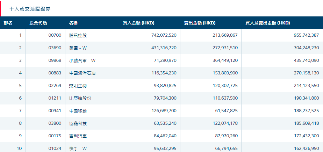
Task: Click buy amount 93,820,825
Action: tap(165, 86)
